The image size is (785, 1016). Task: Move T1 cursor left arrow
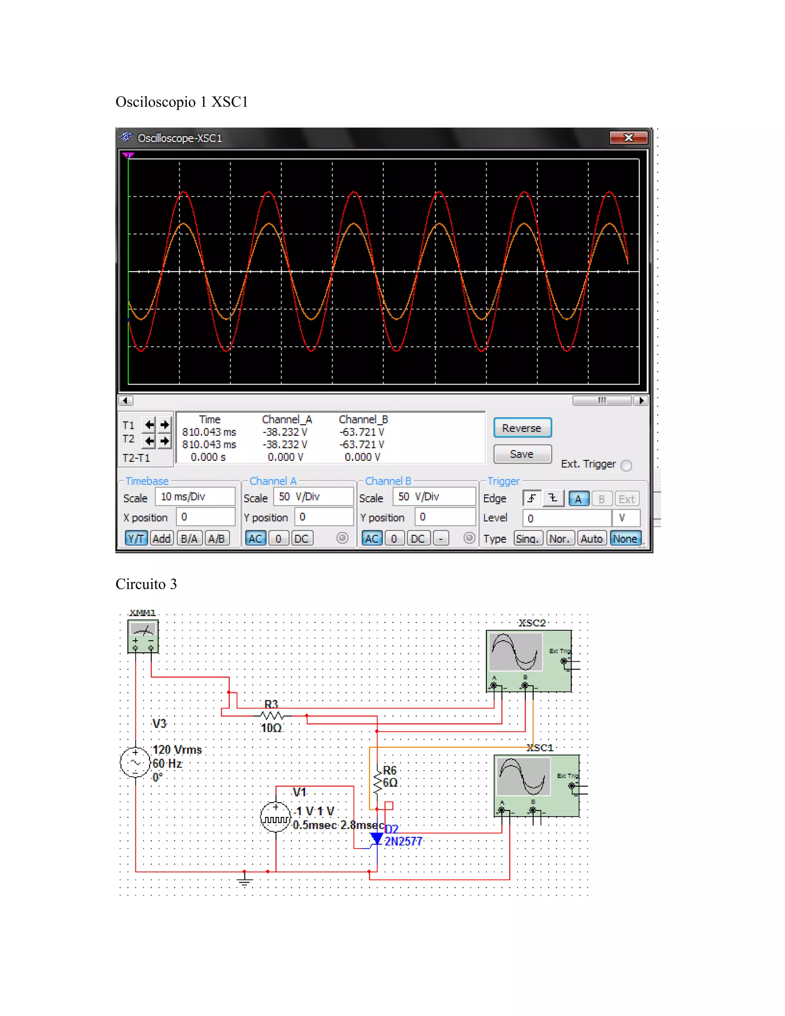(x=149, y=425)
